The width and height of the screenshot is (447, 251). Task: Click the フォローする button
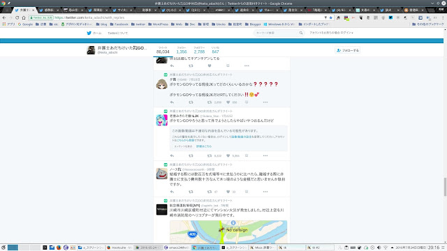348,50
